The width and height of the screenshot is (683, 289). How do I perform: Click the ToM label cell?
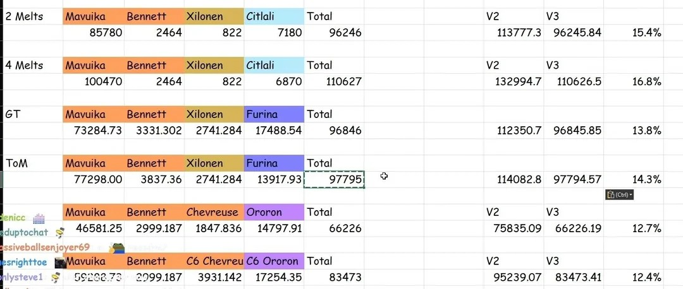33,163
